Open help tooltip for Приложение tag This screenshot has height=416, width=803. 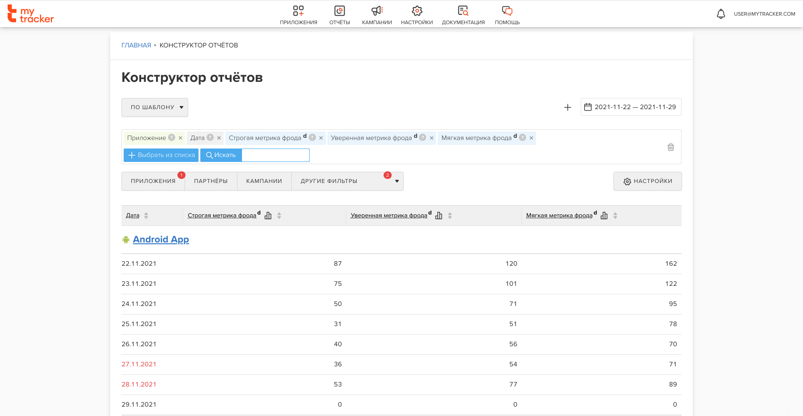[x=172, y=138]
